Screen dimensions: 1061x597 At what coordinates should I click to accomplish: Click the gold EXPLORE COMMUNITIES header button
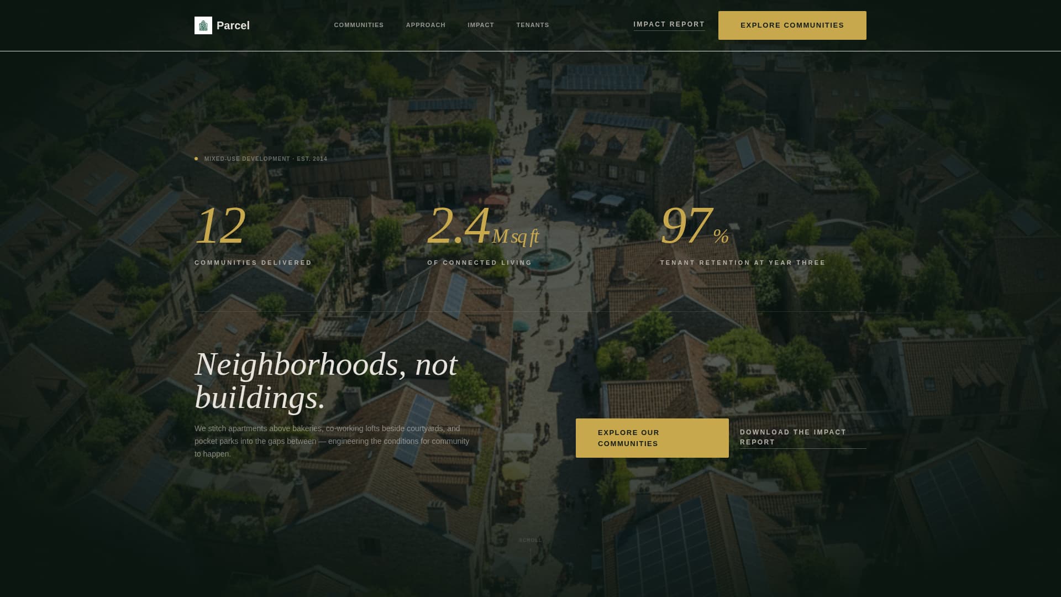[x=792, y=25]
